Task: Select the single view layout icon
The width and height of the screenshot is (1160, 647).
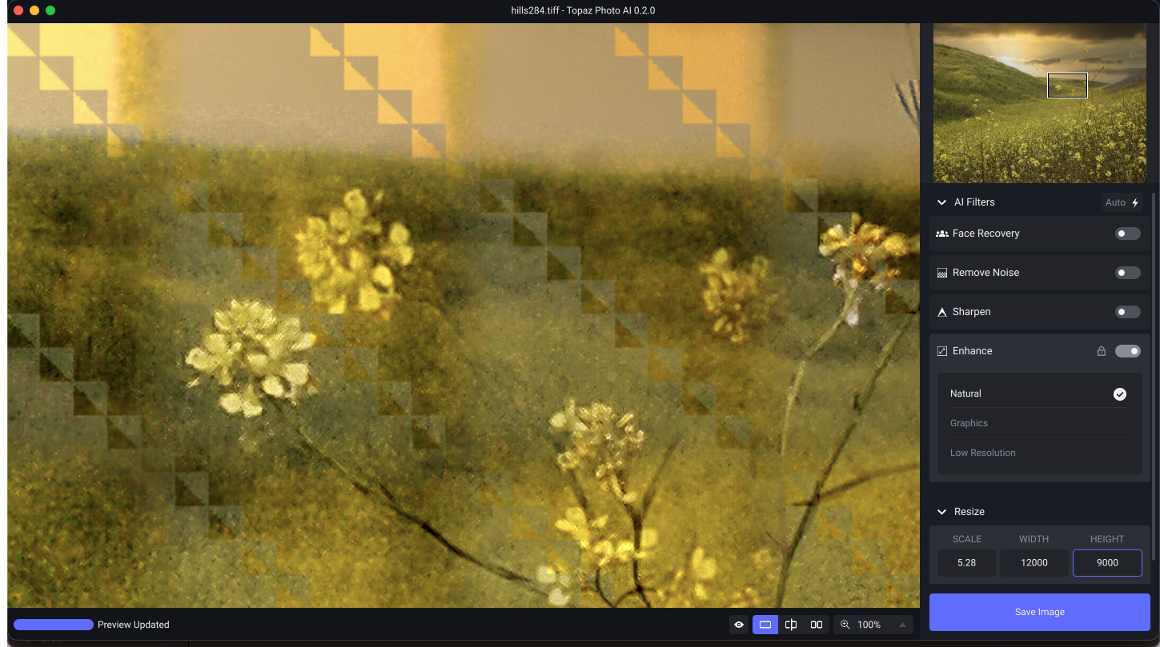Action: point(765,625)
